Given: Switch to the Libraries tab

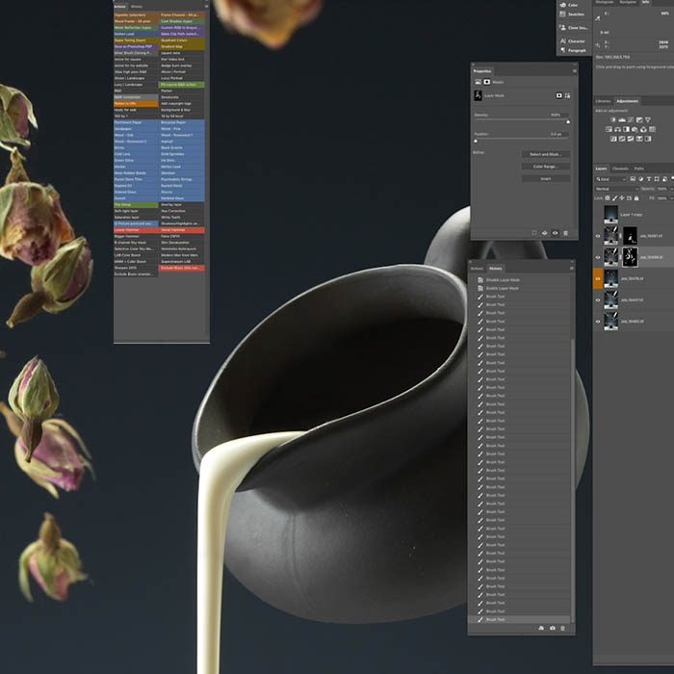Looking at the screenshot, I should pos(603,101).
